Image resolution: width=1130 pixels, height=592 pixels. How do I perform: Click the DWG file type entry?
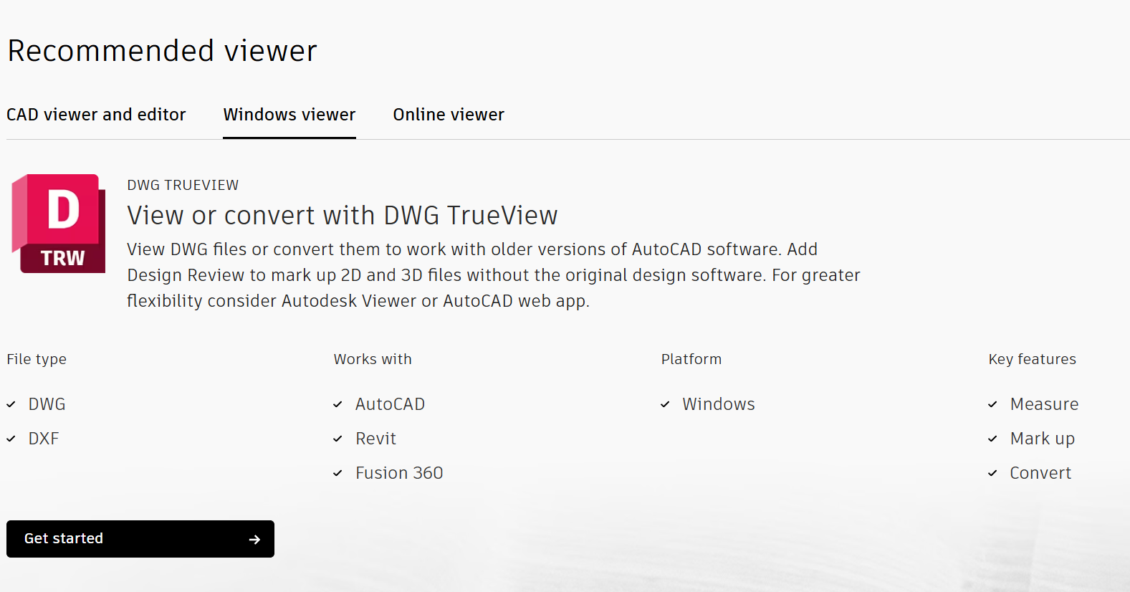click(47, 404)
